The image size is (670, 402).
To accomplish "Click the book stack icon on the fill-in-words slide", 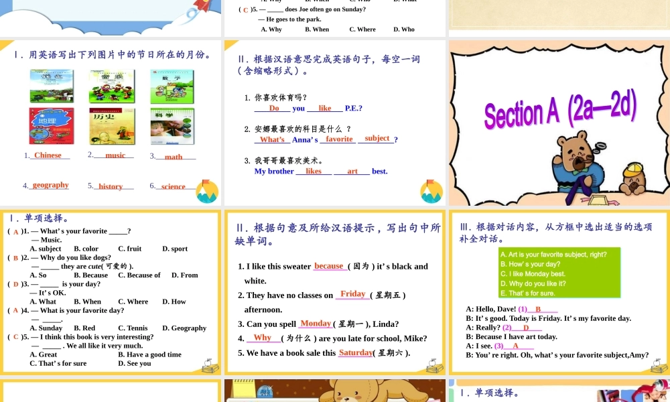I will (435, 366).
